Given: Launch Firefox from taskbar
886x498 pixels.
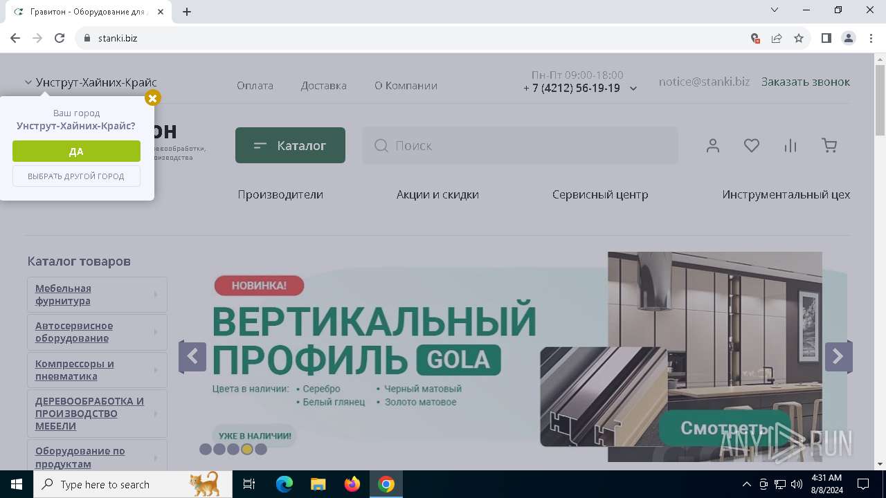Looking at the screenshot, I should (352, 484).
